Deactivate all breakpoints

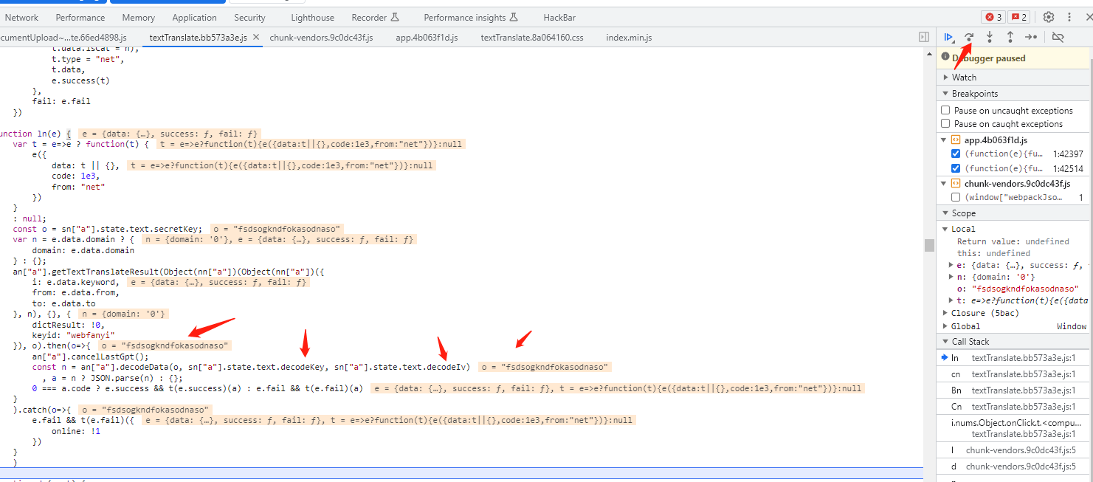point(1058,37)
